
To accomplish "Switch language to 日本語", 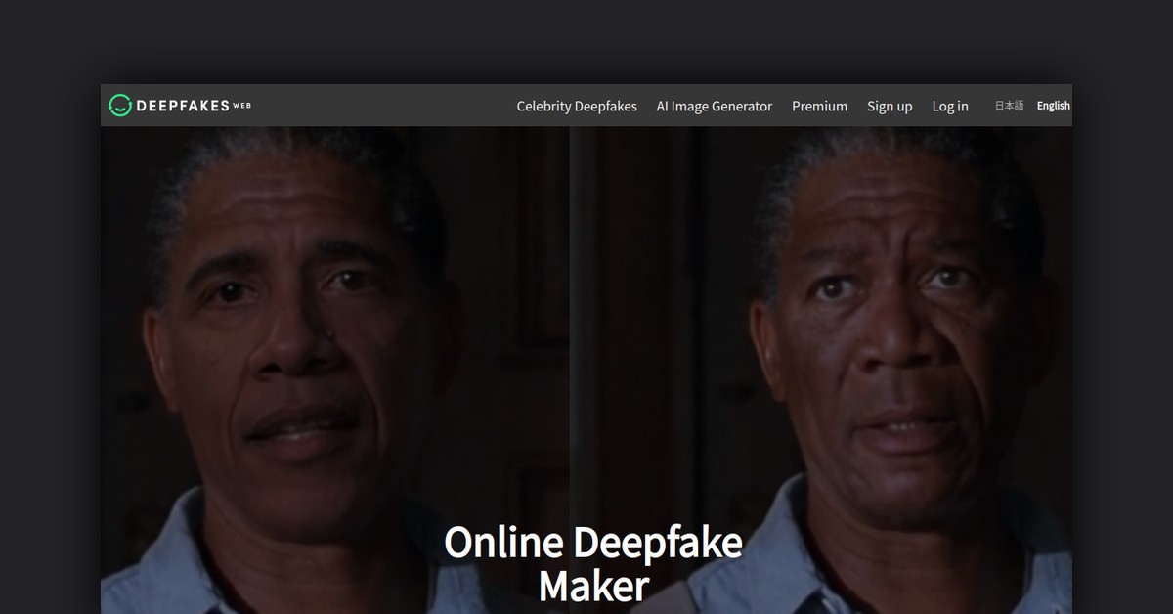I will (1009, 106).
